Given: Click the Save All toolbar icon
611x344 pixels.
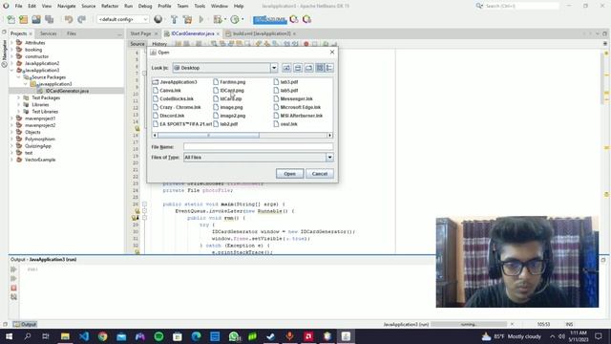Looking at the screenshot, I should point(49,19).
